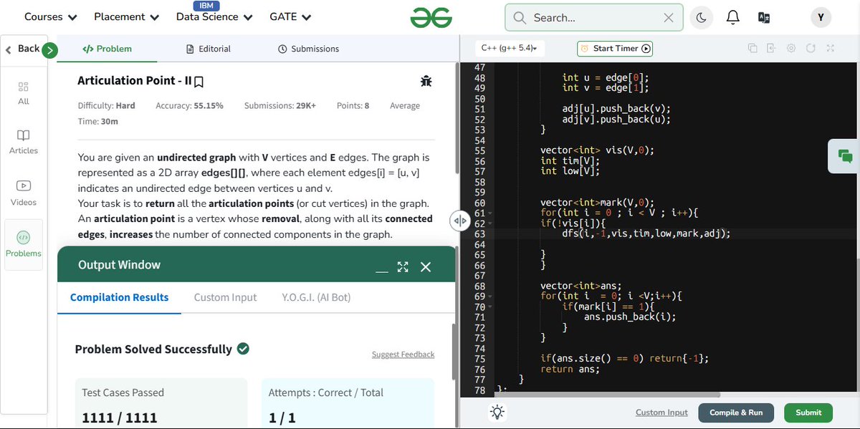Expand the Data Science dropdown menu
This screenshot has width=860, height=429.
coord(214,16)
